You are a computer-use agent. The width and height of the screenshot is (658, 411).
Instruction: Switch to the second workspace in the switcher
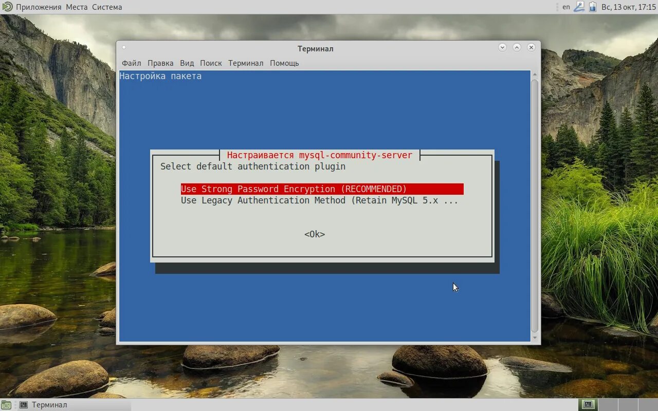608,405
